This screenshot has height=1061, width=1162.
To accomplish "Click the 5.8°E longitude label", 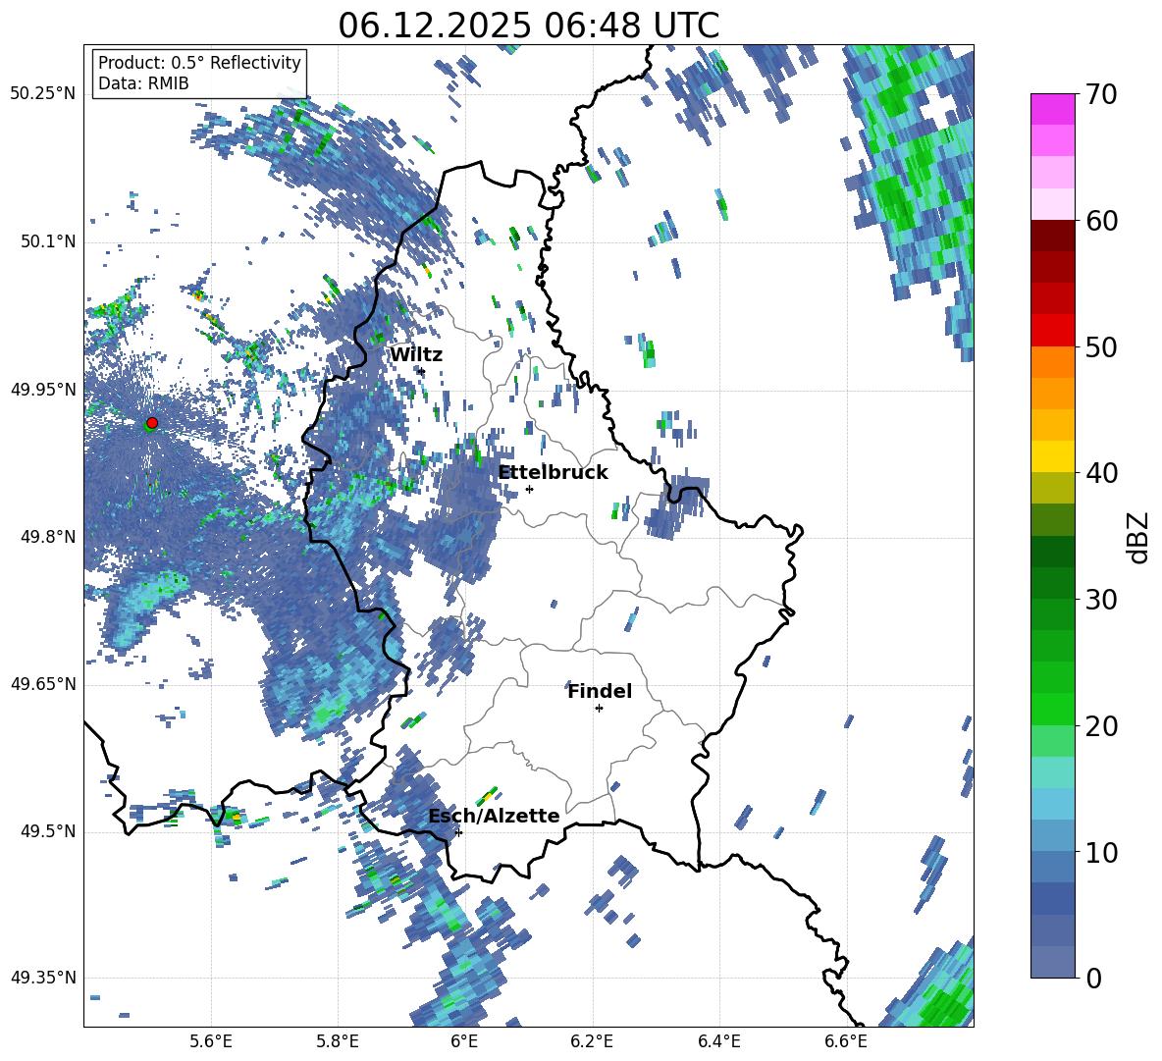I will 338,1041.
